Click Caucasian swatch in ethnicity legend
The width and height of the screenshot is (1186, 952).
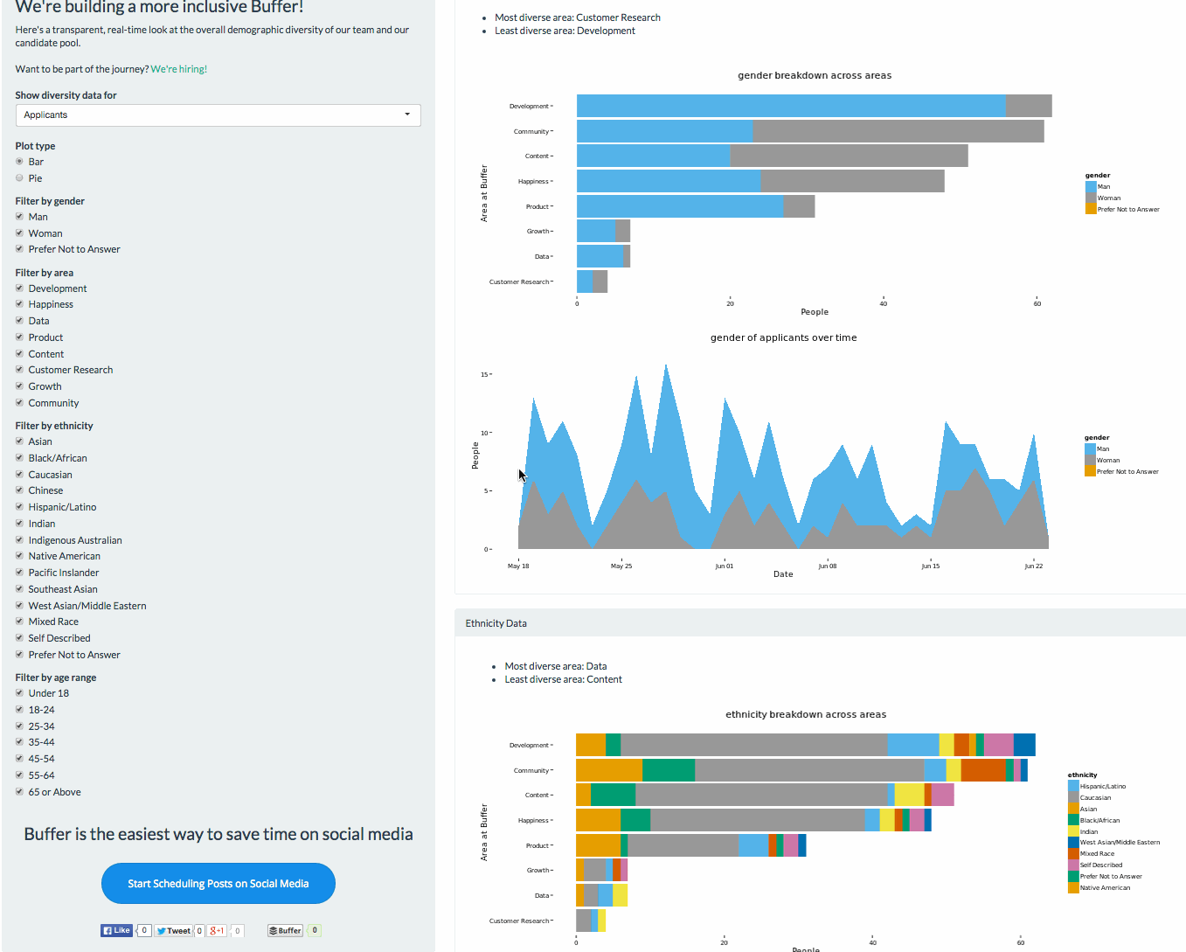point(1073,797)
